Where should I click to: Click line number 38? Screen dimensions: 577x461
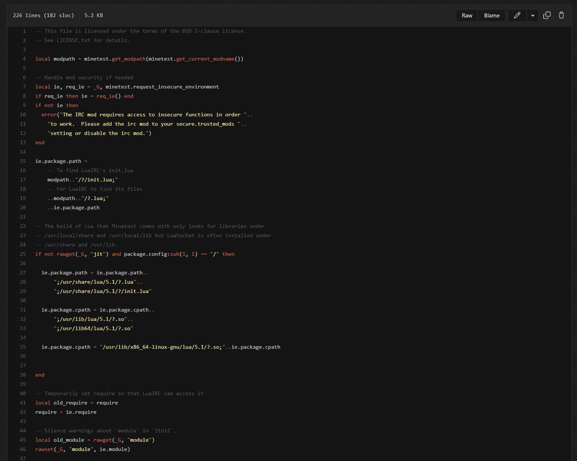(23, 375)
